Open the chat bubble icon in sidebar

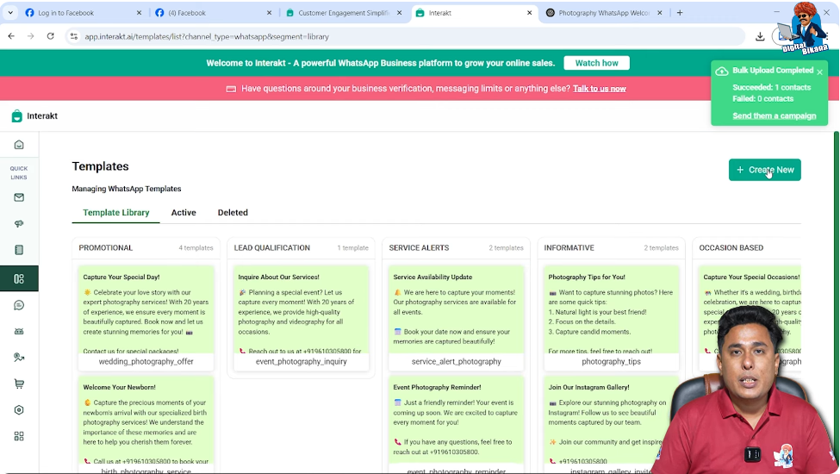point(19,305)
